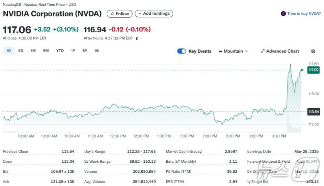Viewport: 324px width, 186px height.
Task: Open chart settings gear icon
Action: click(x=313, y=51)
